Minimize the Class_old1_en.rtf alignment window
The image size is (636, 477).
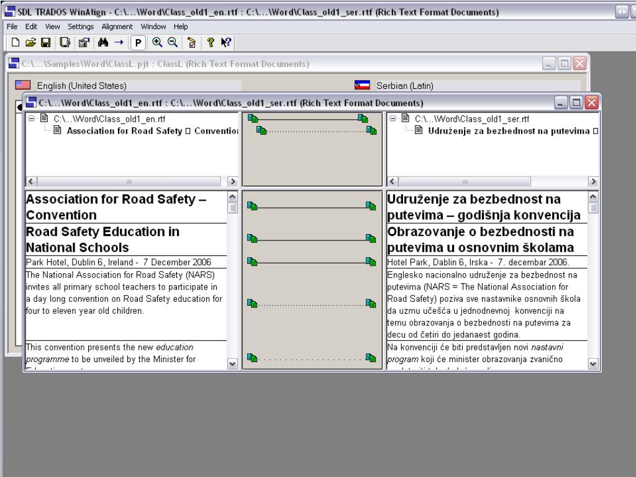tap(561, 102)
